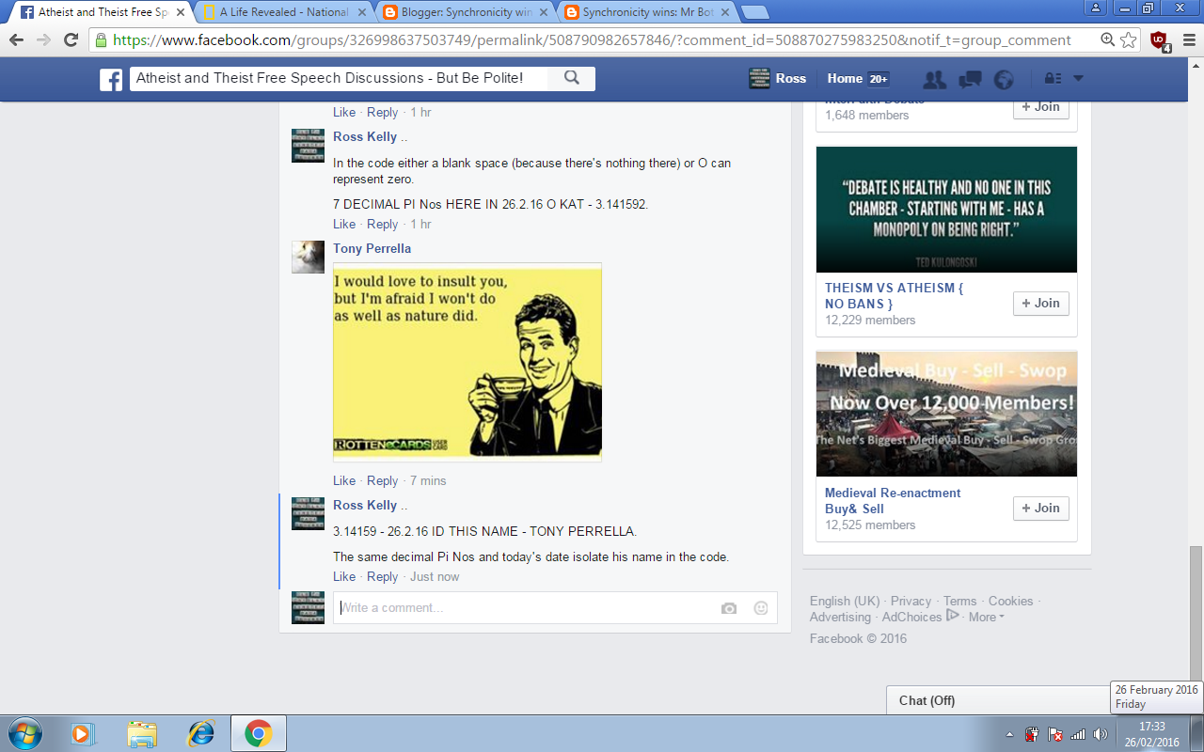Open THEISM VS ATHEISM group cover image
The width and height of the screenshot is (1204, 752).
[x=946, y=210]
